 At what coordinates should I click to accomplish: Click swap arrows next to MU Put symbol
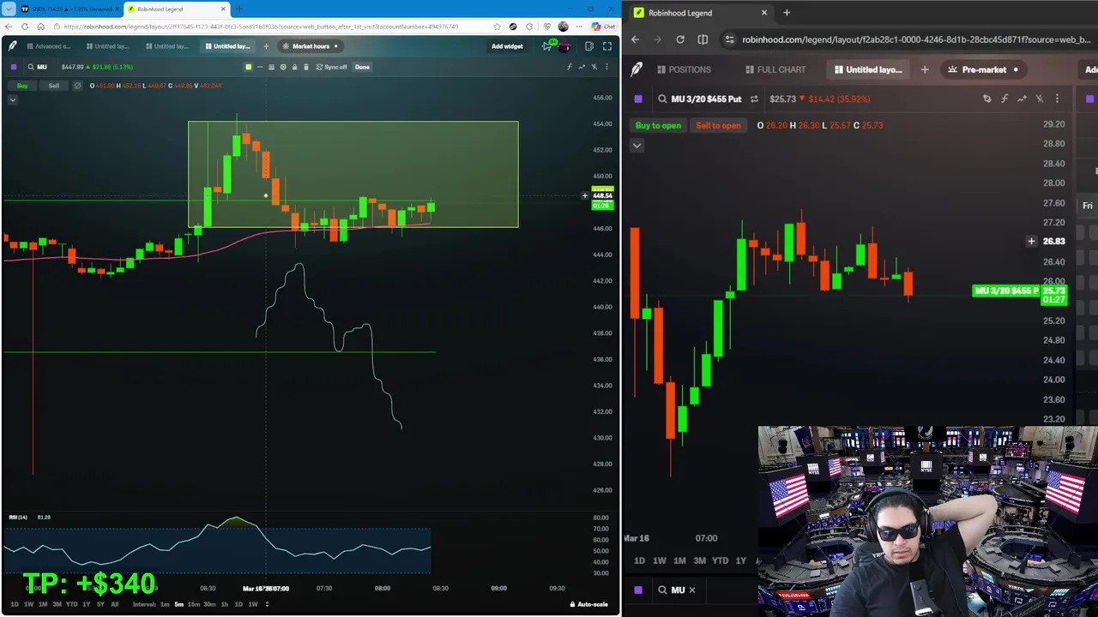754,99
